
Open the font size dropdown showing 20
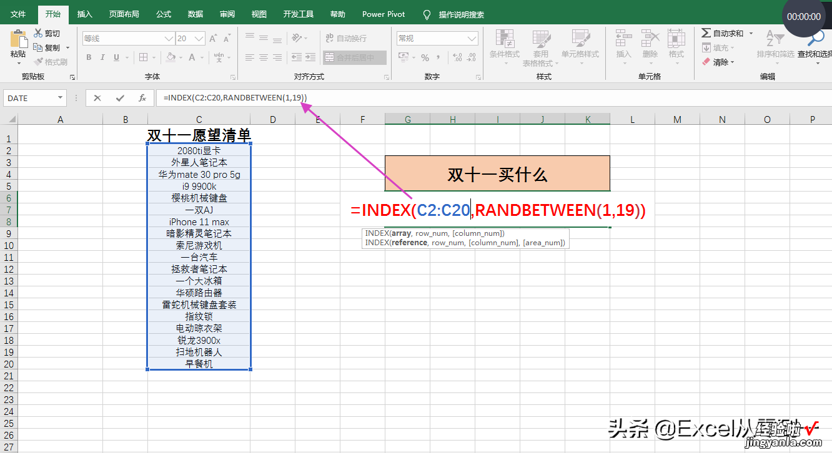coord(200,39)
